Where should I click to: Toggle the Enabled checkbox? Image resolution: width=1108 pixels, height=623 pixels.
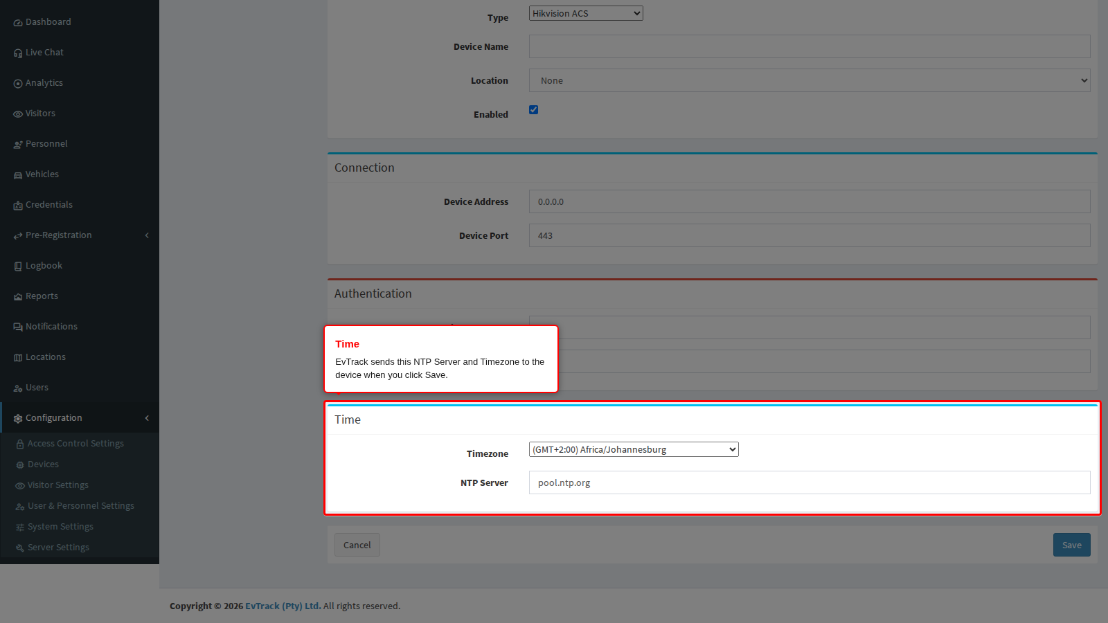point(533,109)
